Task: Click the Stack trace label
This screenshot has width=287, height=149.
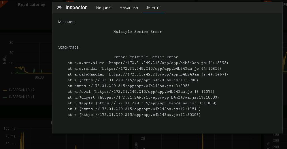Action: tap(69, 47)
